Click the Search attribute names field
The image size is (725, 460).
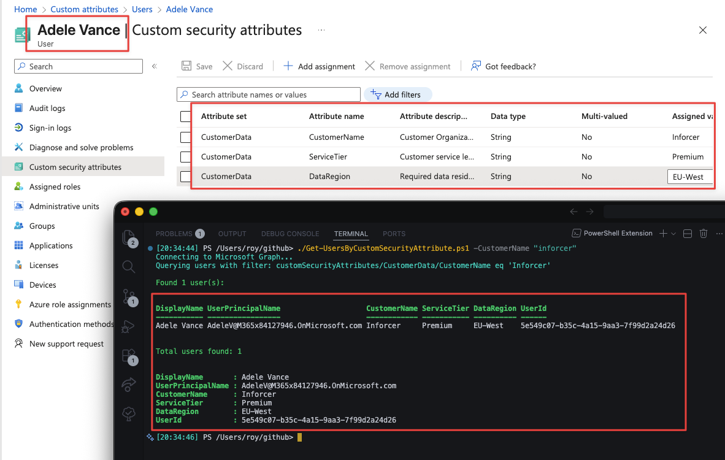pyautogui.click(x=269, y=94)
